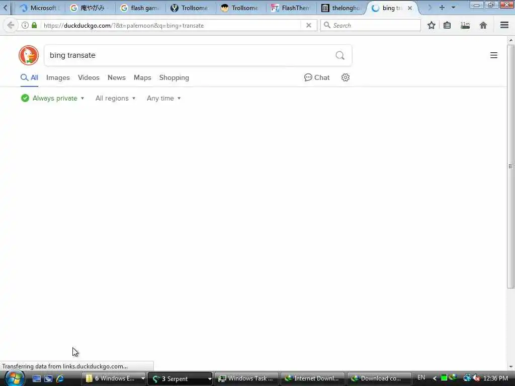Screen dimensions: 515x386
Task: Switch to News results tab
Action: click(x=117, y=77)
